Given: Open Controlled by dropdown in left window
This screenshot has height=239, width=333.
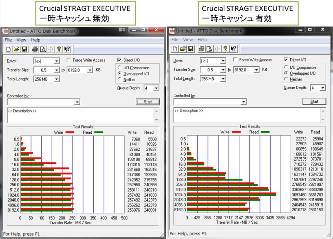Looking at the screenshot, I should coord(77,102).
